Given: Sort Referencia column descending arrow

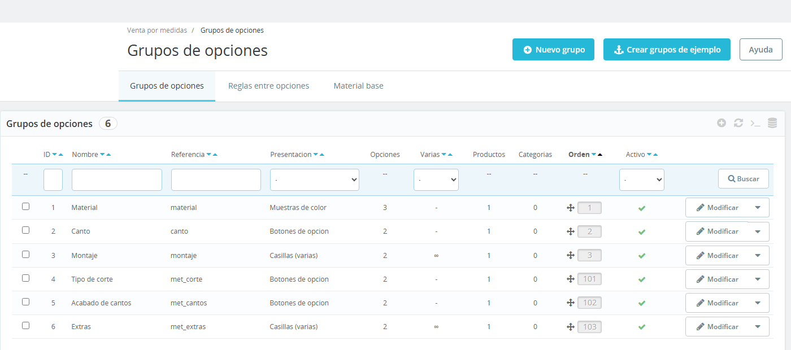Looking at the screenshot, I should coord(208,155).
